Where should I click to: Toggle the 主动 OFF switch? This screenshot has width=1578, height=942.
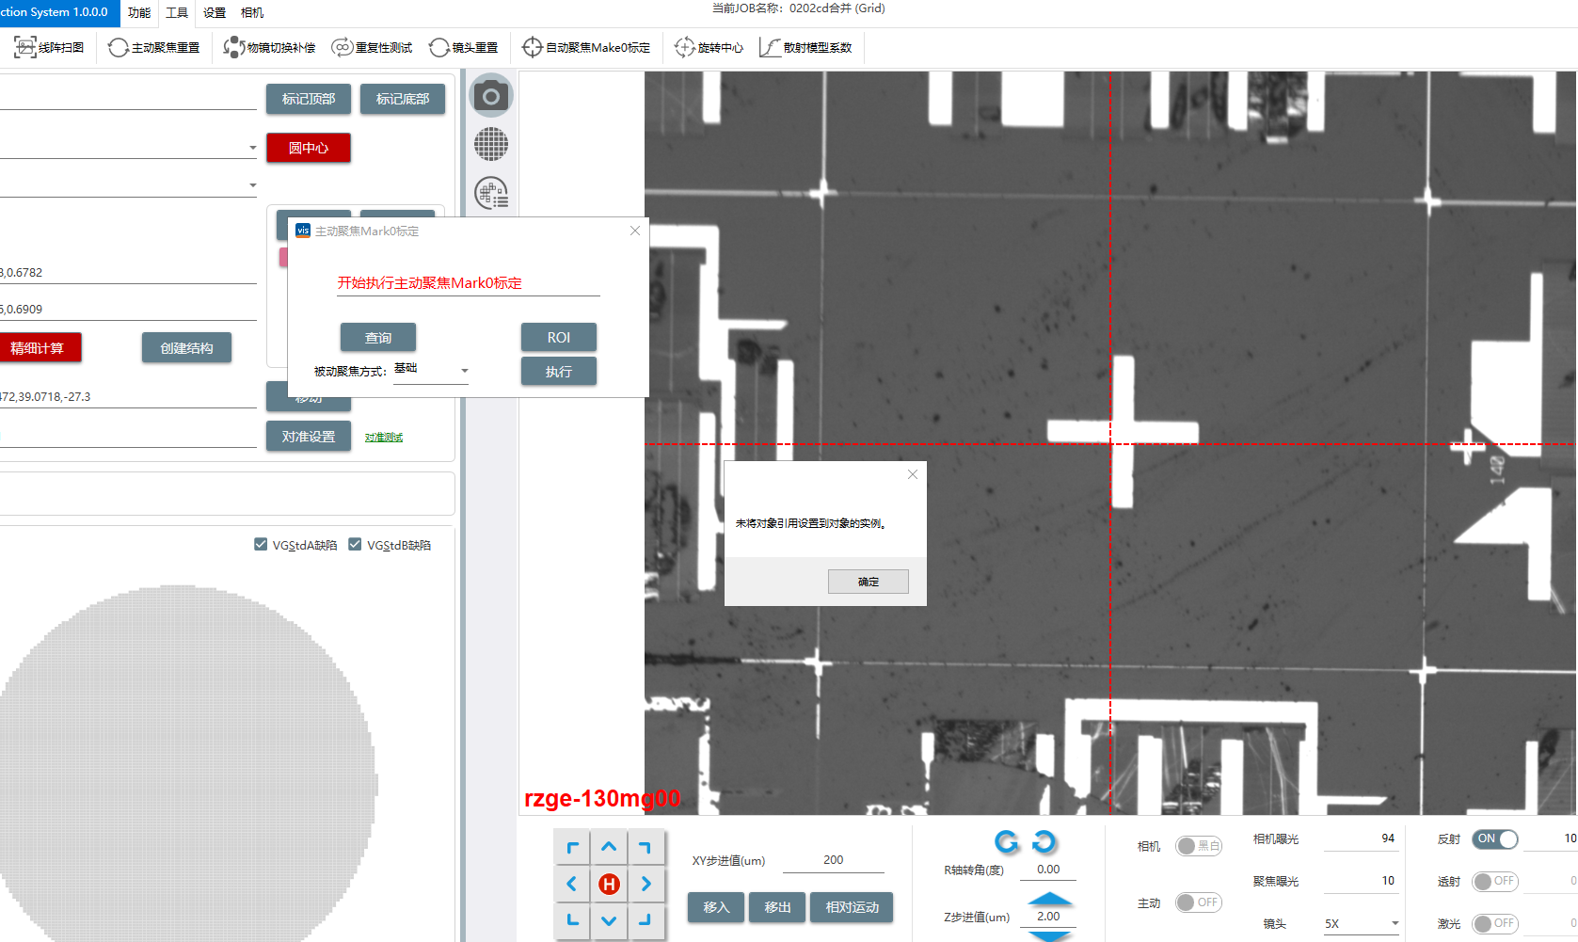click(x=1199, y=902)
